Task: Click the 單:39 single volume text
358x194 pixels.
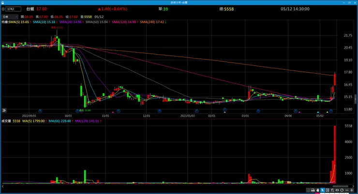Action: coord(163,9)
